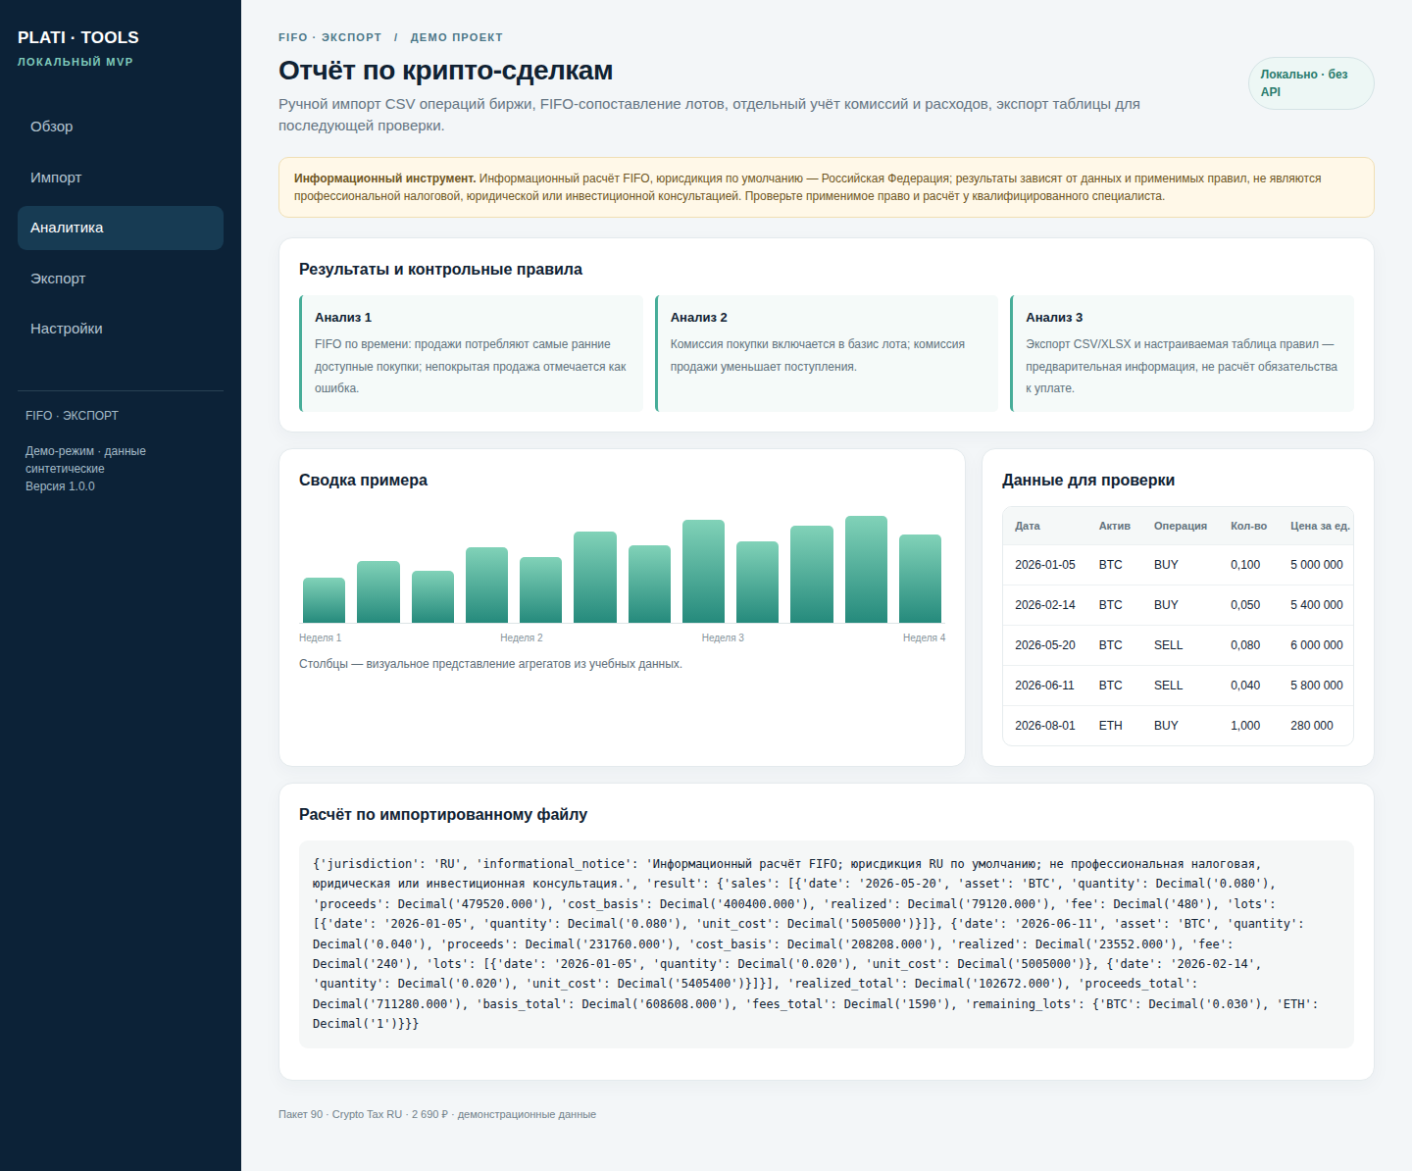Open the Экспорт sidebar item
This screenshot has height=1171, width=1412.
coord(121,279)
